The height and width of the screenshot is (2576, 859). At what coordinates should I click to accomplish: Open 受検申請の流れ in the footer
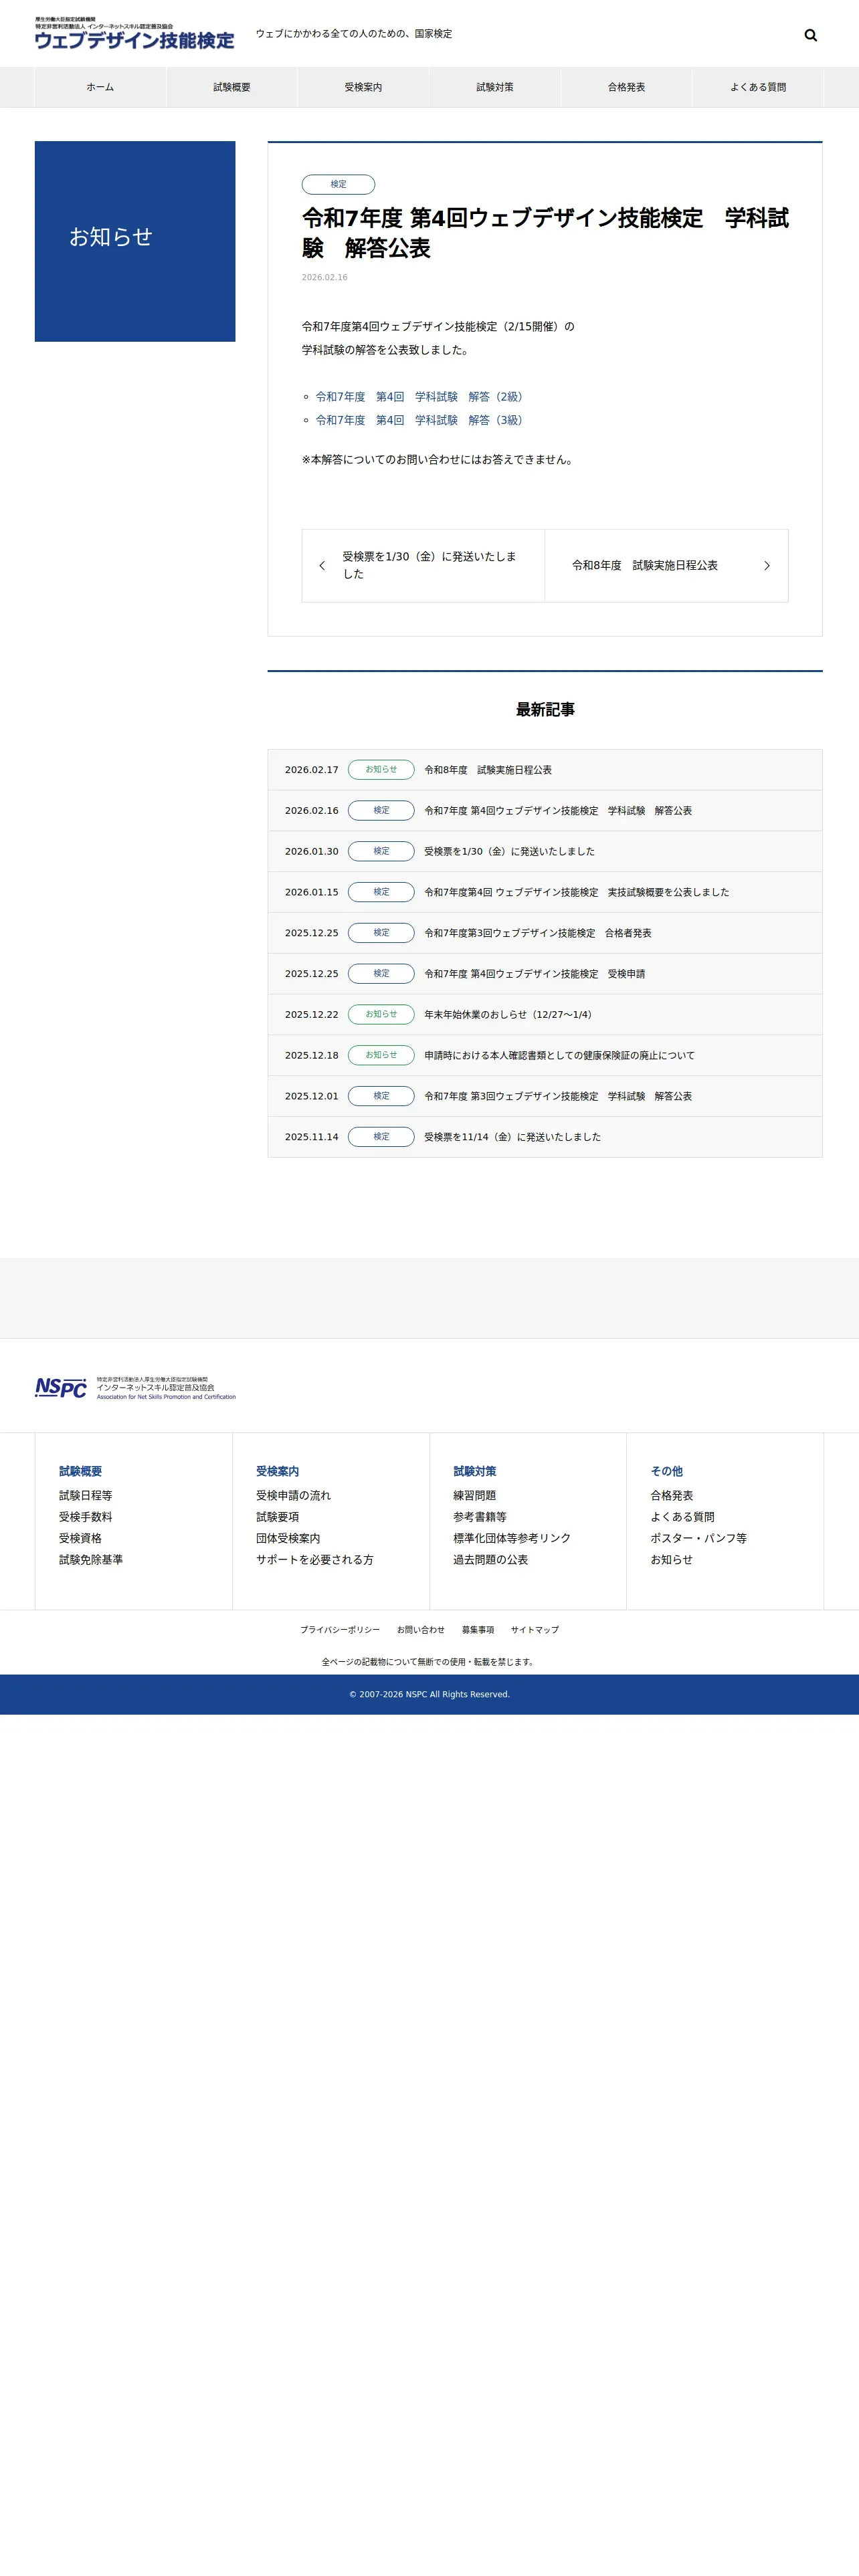(x=293, y=1496)
